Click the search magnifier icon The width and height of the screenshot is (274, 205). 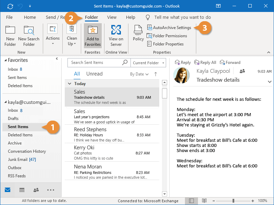point(125,63)
